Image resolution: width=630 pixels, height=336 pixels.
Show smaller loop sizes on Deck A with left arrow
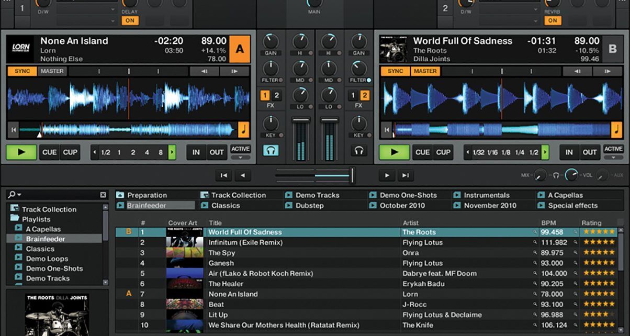click(94, 152)
